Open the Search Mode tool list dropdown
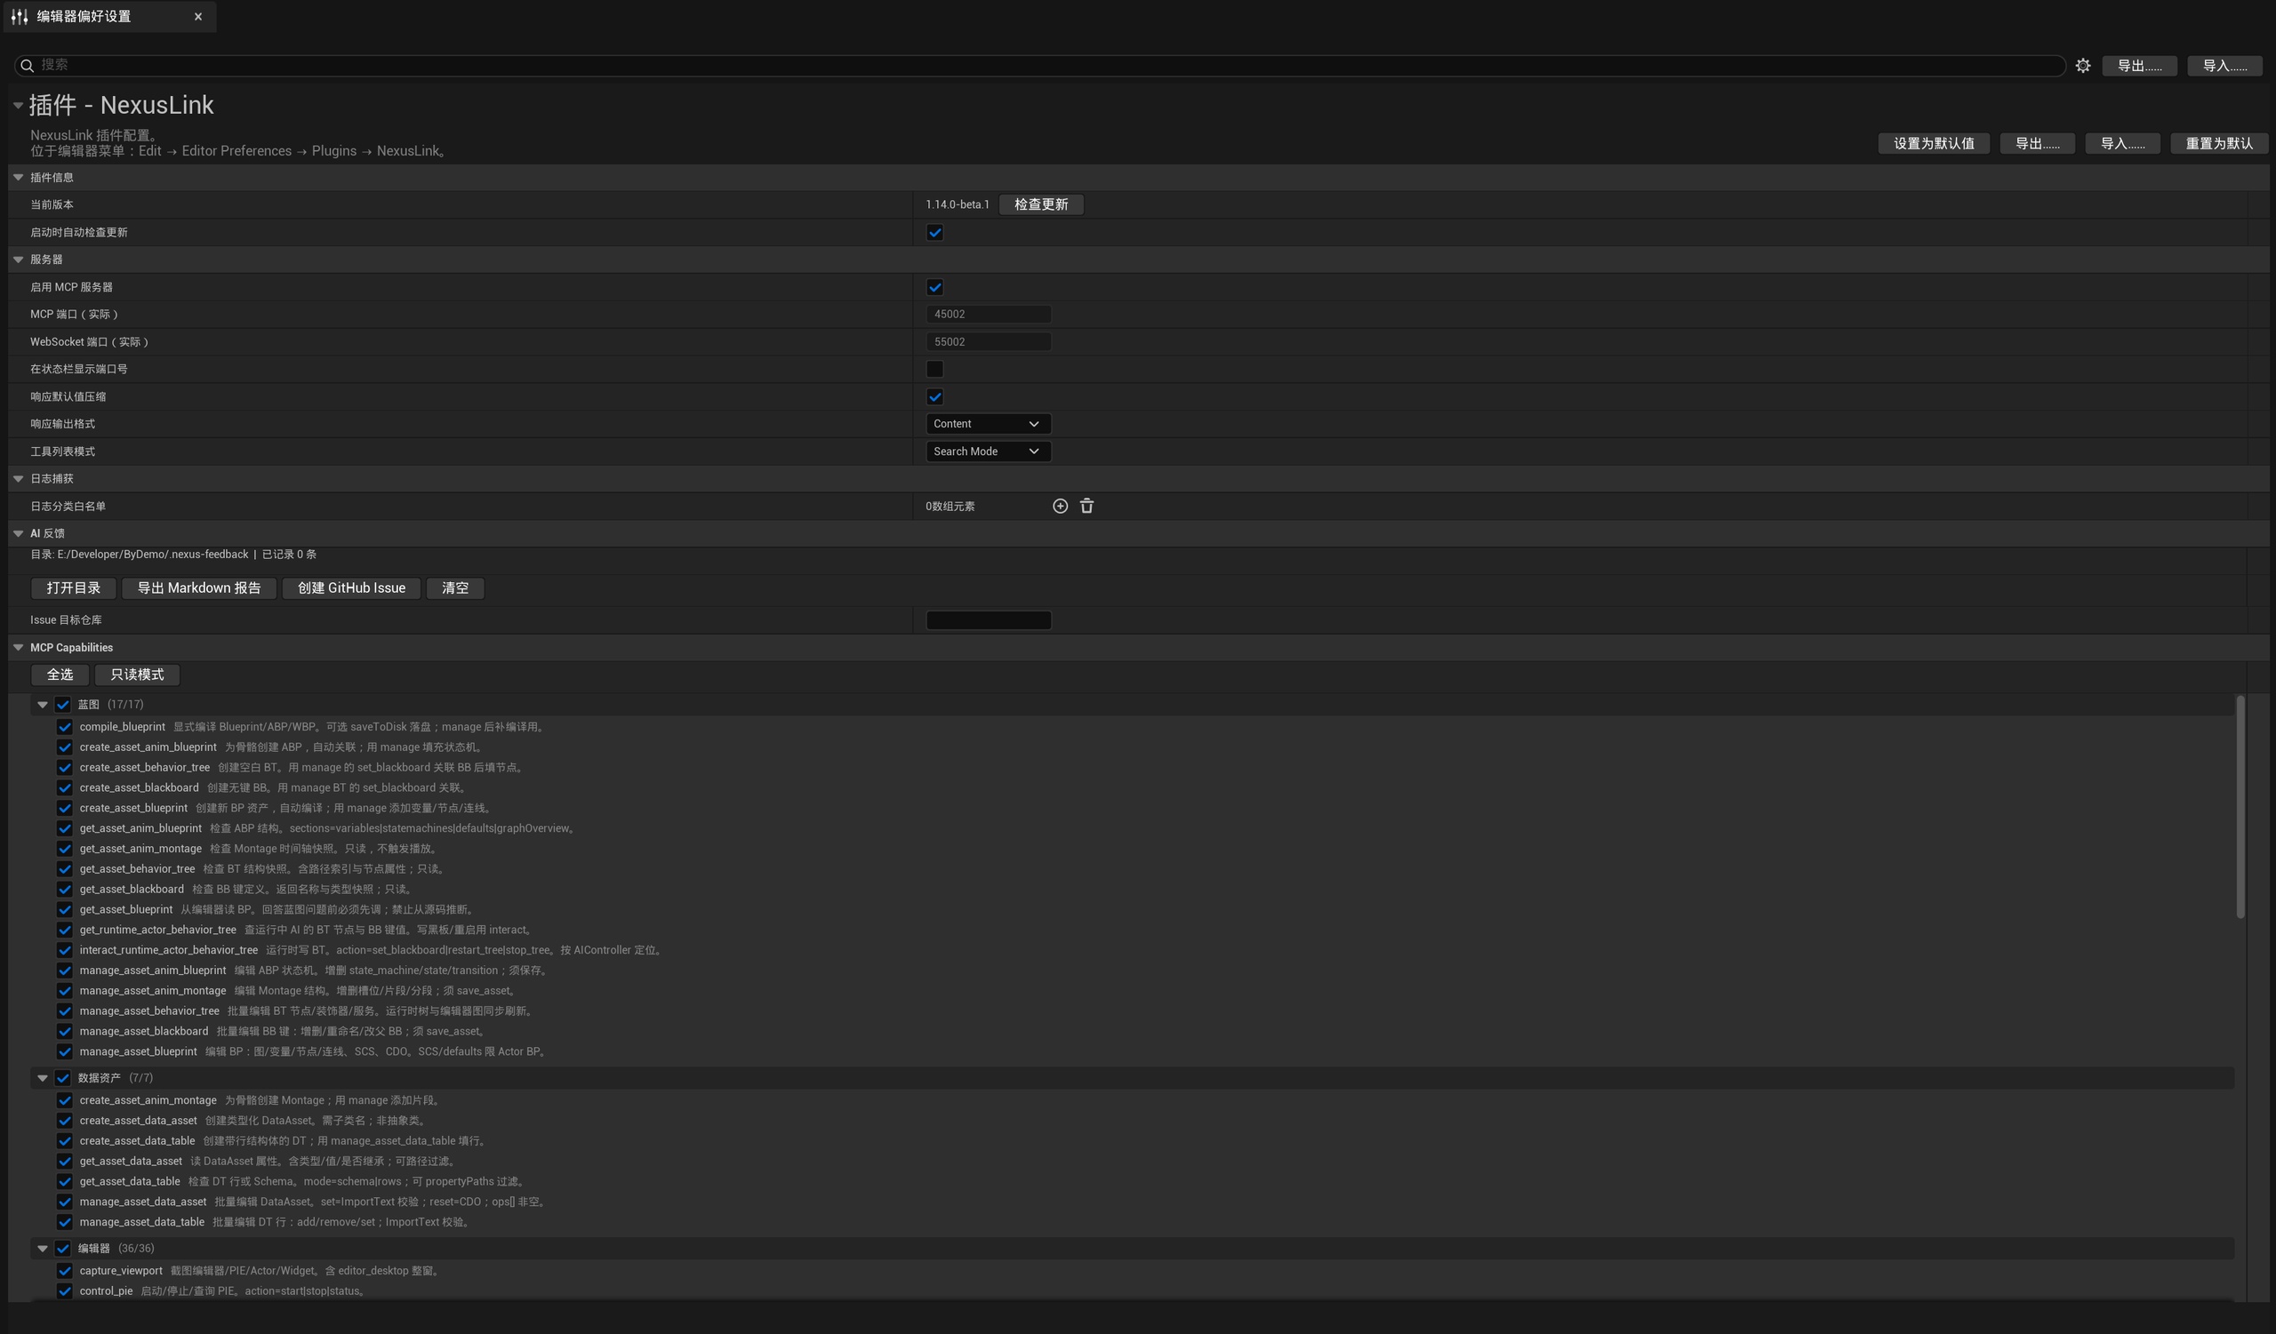 click(988, 451)
